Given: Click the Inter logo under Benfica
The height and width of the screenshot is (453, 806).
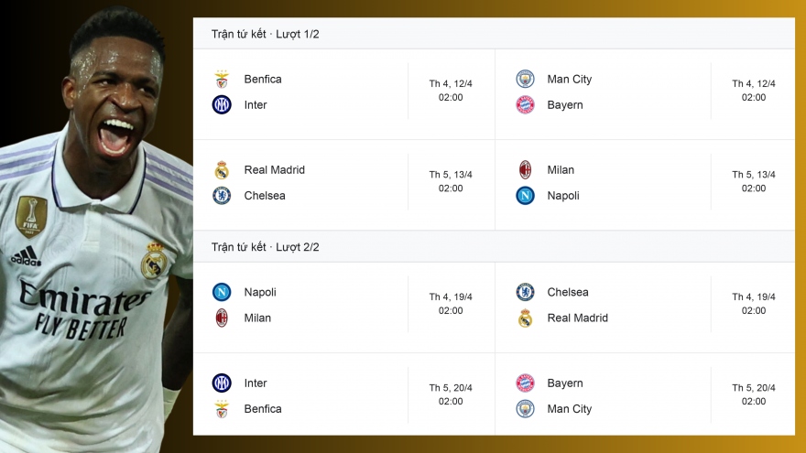Looking at the screenshot, I should [x=222, y=105].
